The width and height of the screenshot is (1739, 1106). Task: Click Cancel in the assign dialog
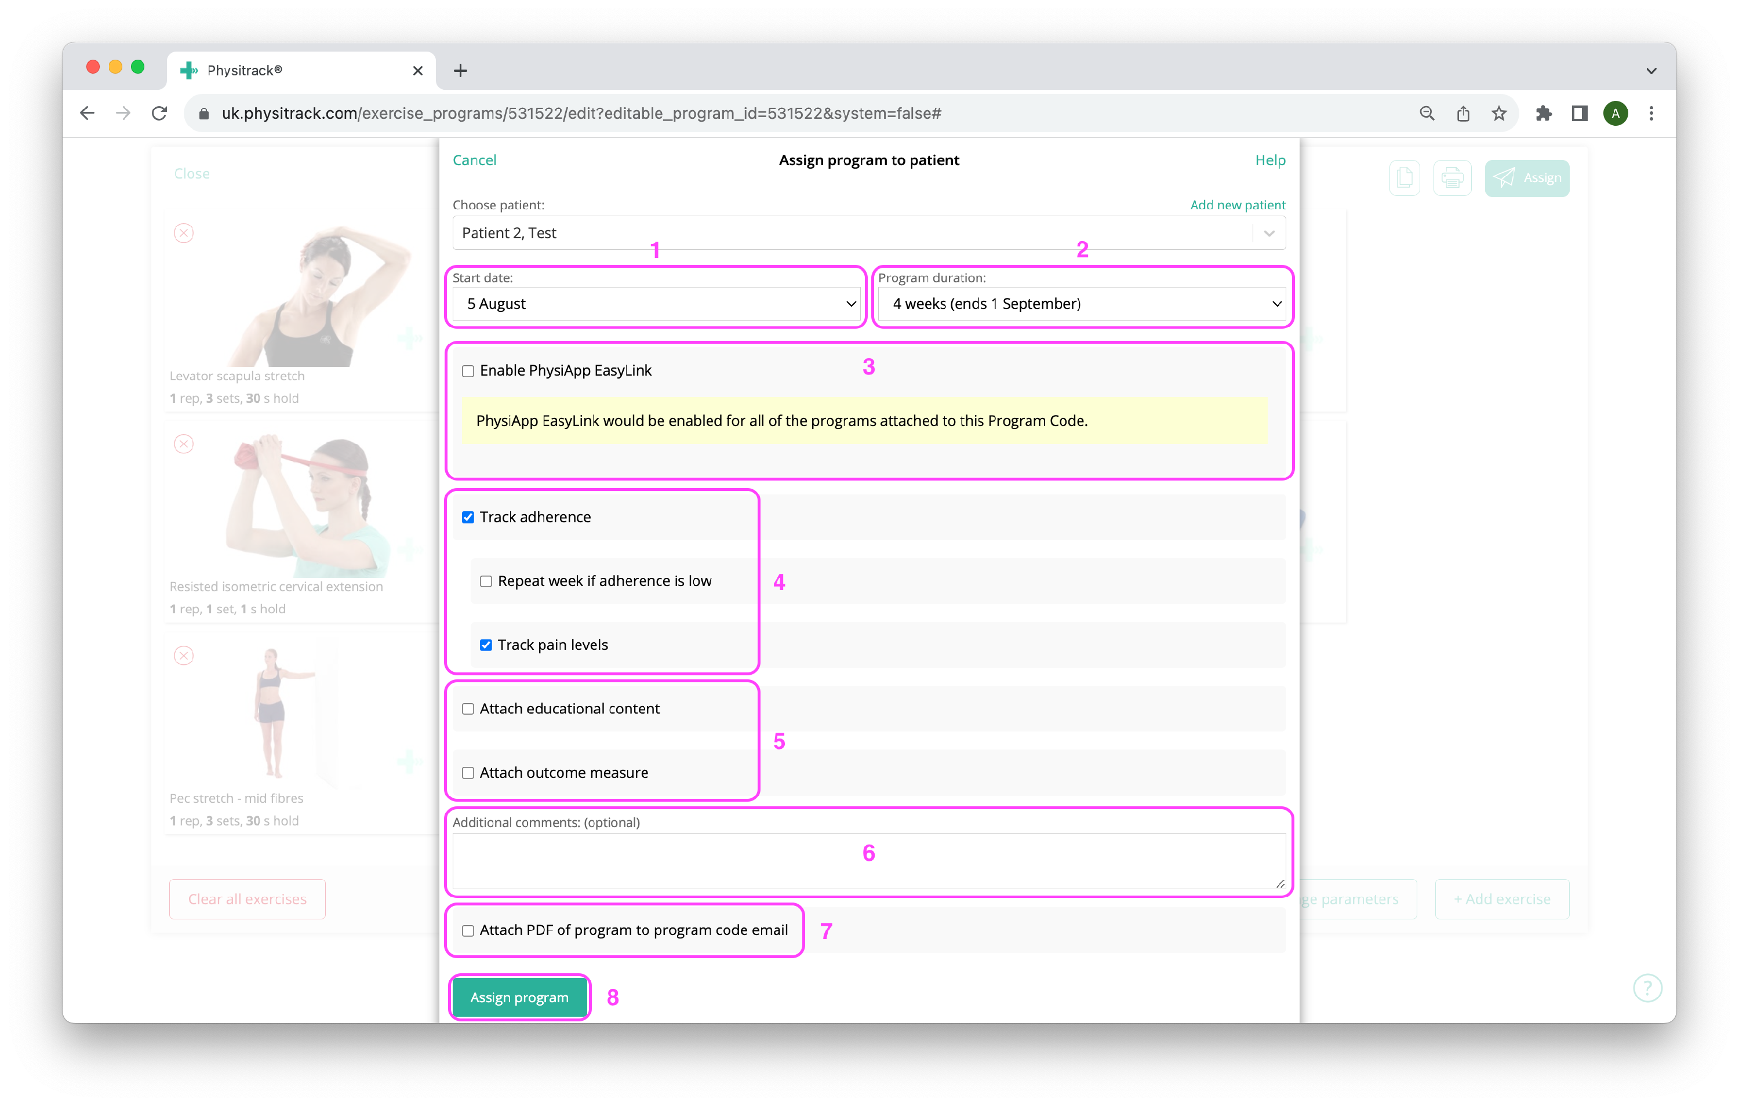[x=475, y=159]
